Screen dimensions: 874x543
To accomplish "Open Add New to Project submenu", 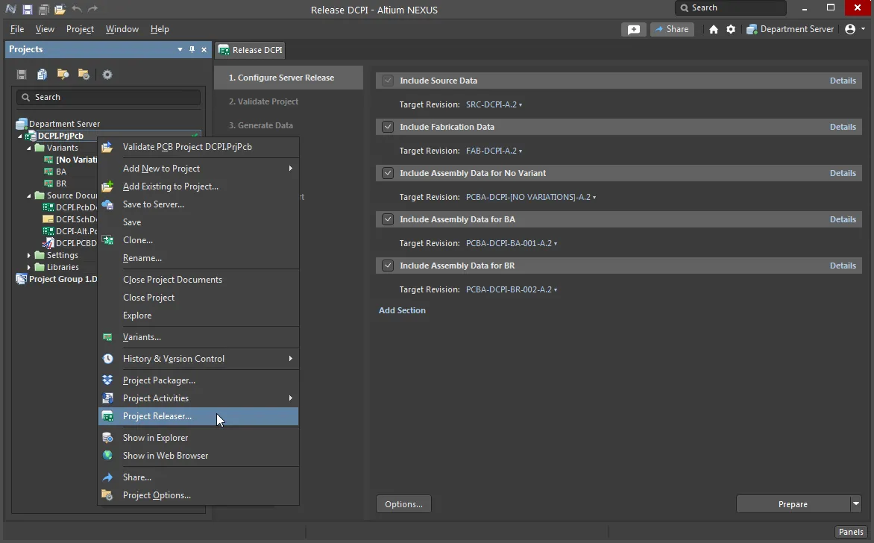I will (198, 169).
